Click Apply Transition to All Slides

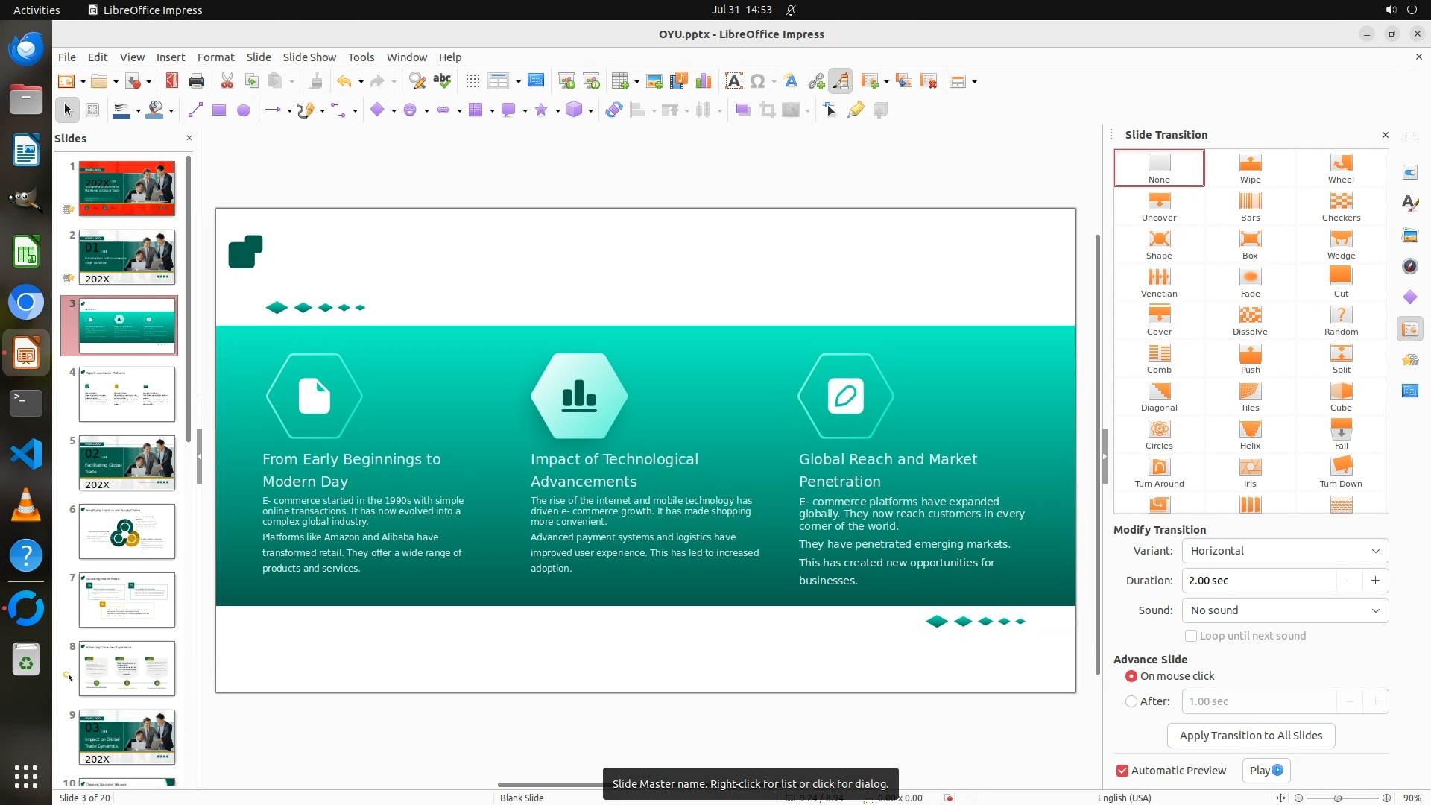(1251, 736)
